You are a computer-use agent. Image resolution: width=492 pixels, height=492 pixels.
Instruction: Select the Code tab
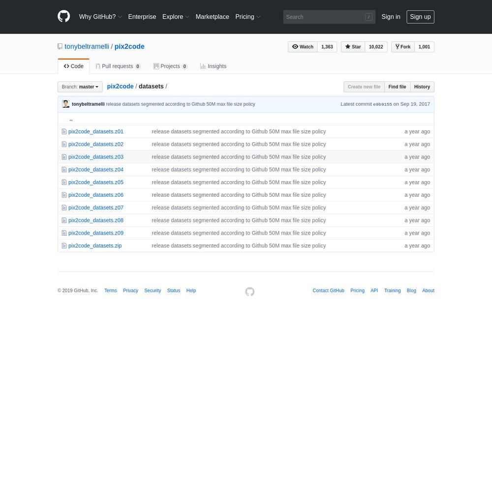pyautogui.click(x=73, y=66)
